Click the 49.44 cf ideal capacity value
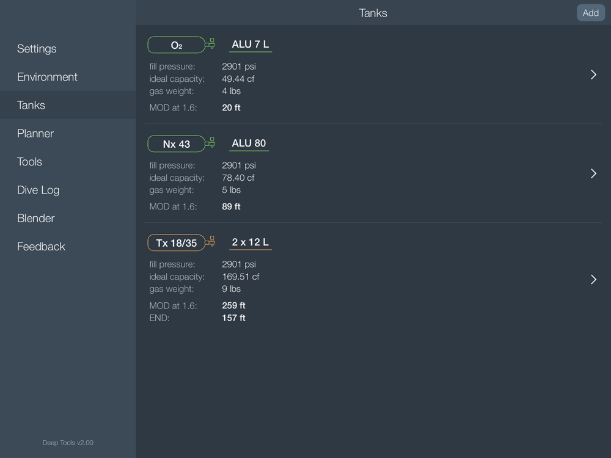 tap(238, 79)
